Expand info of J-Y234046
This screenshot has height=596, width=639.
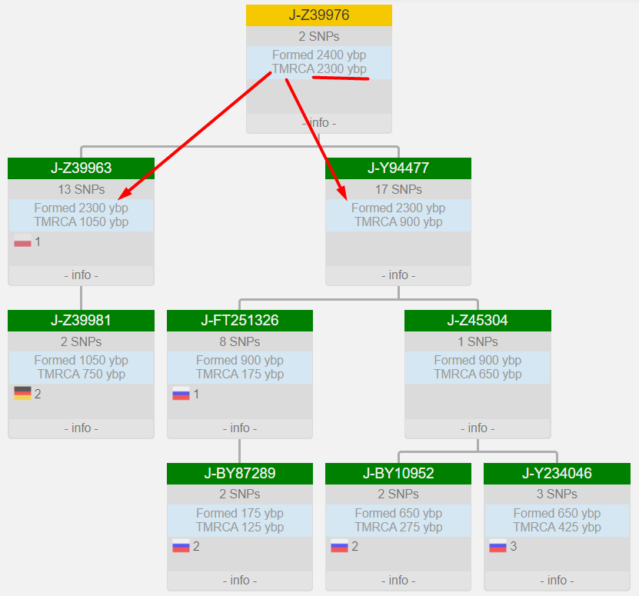(557, 581)
